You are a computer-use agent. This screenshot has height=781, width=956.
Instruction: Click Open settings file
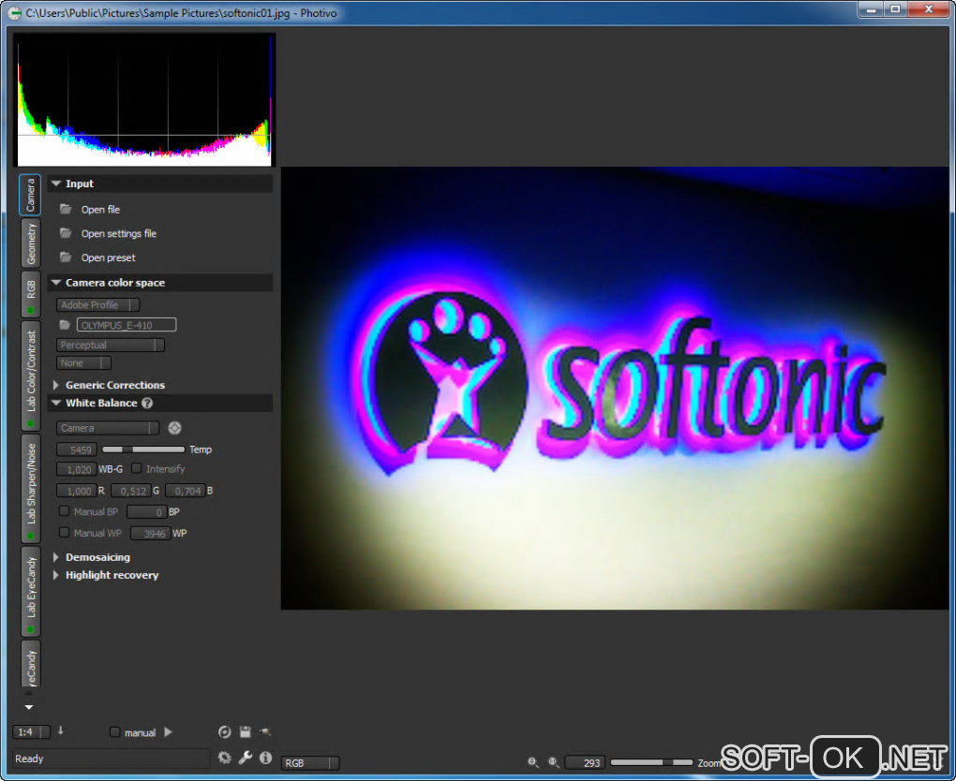click(119, 233)
